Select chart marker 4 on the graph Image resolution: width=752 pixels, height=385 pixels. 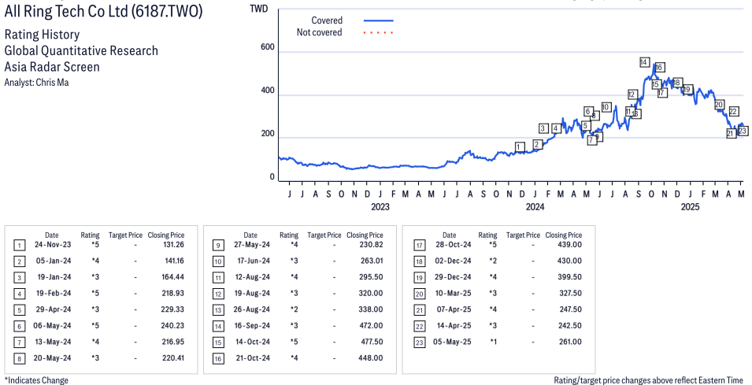(556, 128)
